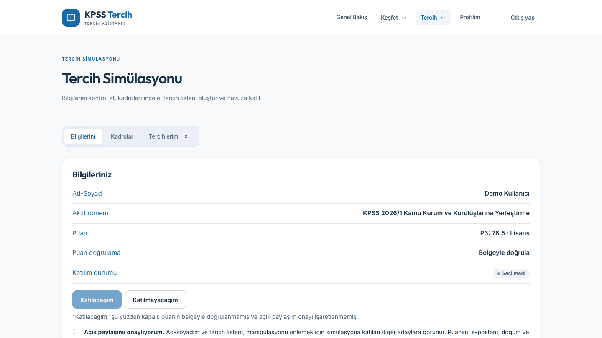Expand the Keşfet dropdown menu
Image resolution: width=602 pixels, height=338 pixels.
click(x=393, y=18)
